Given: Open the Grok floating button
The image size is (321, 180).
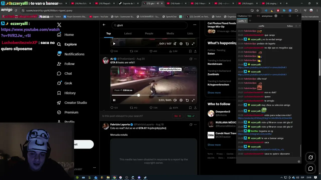Looking at the screenshot, I should [310, 157].
